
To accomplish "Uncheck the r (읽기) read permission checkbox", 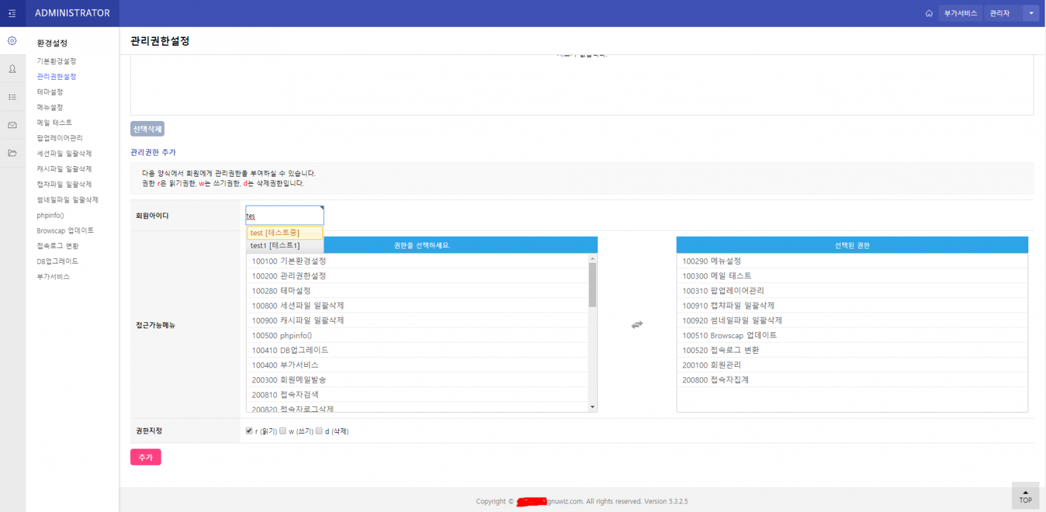I will [249, 431].
